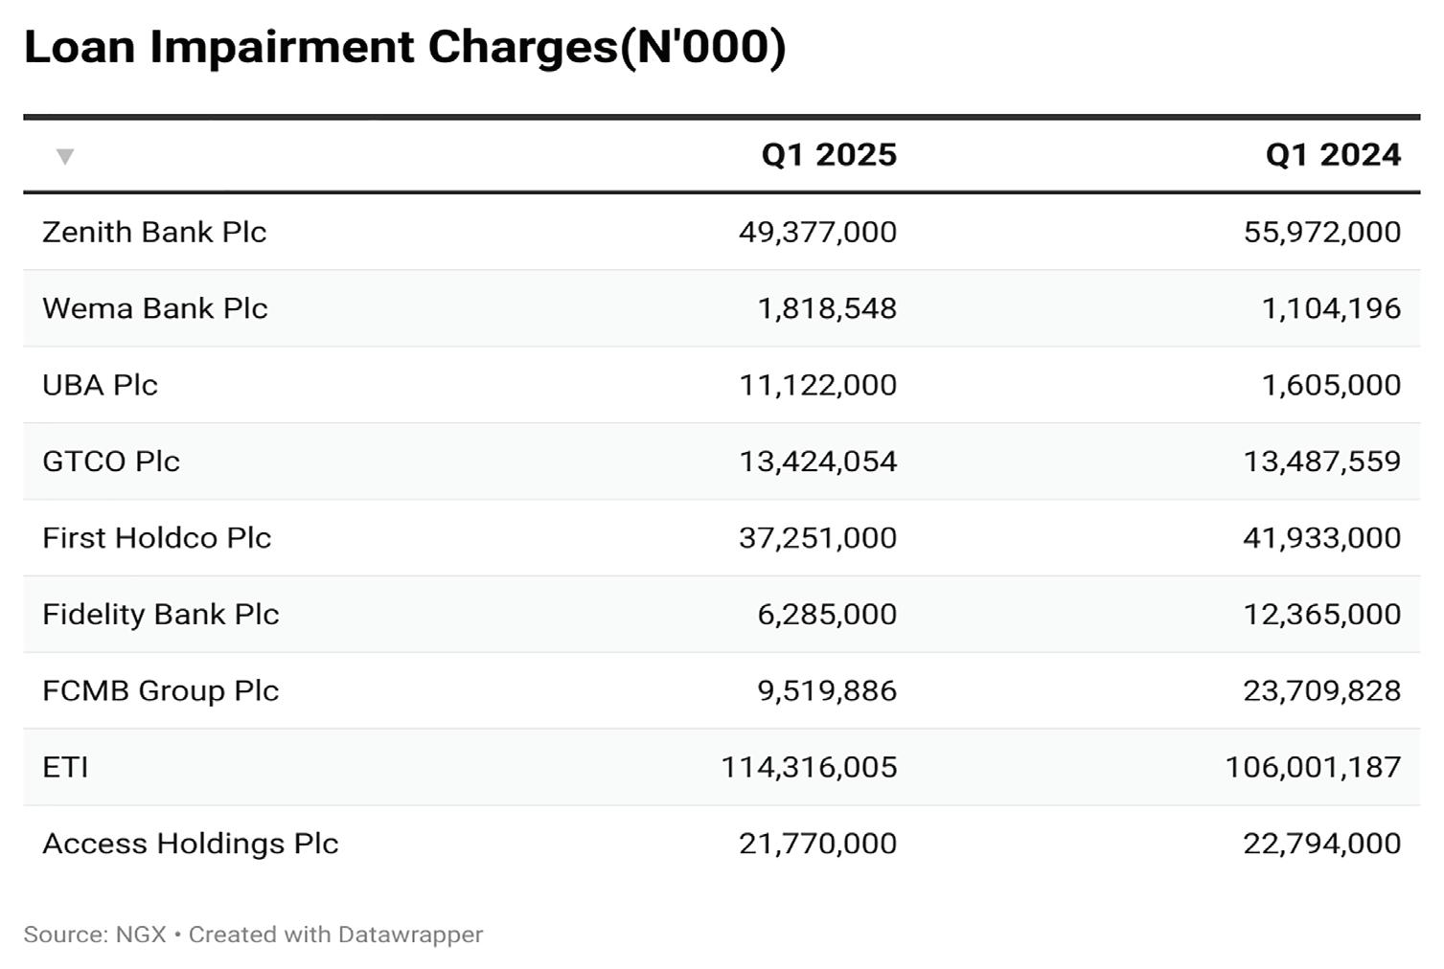Viewport: 1444px width, 969px height.
Task: Click the ETI row label
Action: (65, 767)
